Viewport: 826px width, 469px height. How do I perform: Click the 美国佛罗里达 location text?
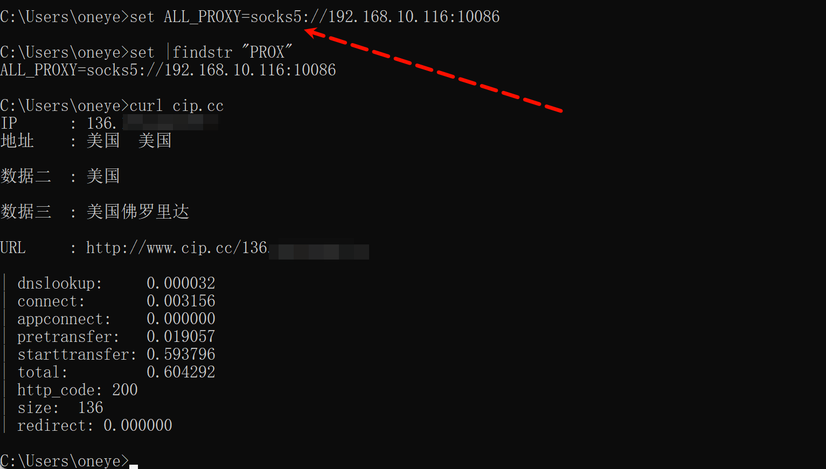click(x=138, y=212)
